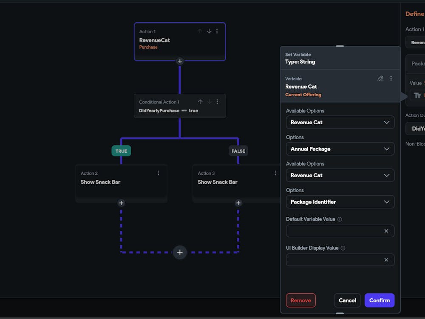Open Action 3 Show Snack Bar menu
Image resolution: width=425 pixels, height=319 pixels.
(275, 173)
